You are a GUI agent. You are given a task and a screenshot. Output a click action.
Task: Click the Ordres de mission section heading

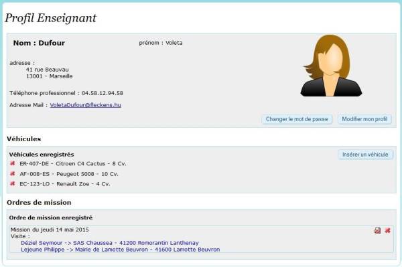(39, 203)
